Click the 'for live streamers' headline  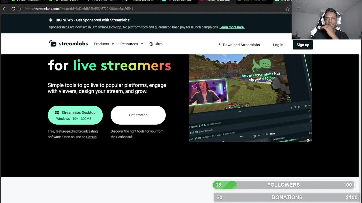109,65
